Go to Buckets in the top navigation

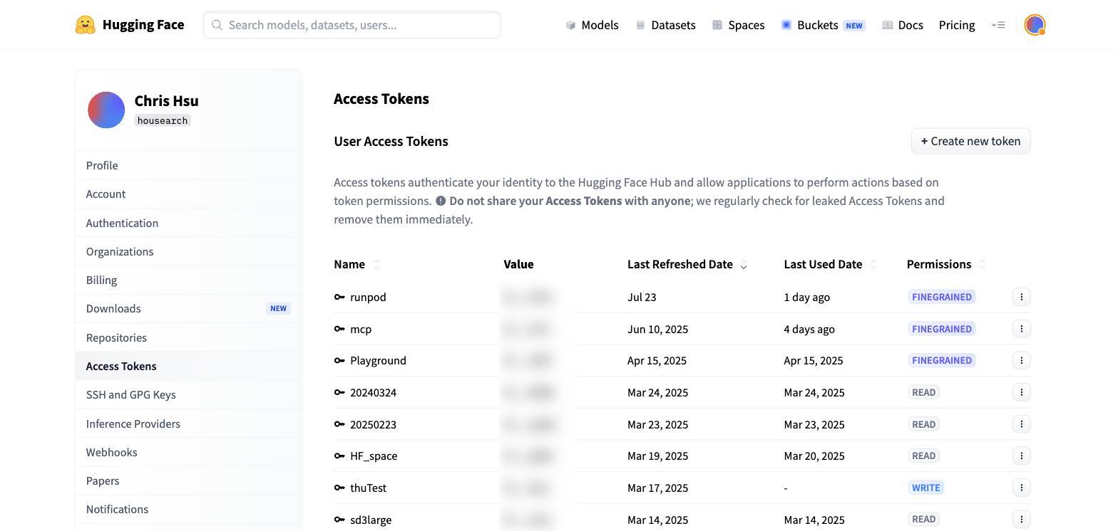pos(823,25)
